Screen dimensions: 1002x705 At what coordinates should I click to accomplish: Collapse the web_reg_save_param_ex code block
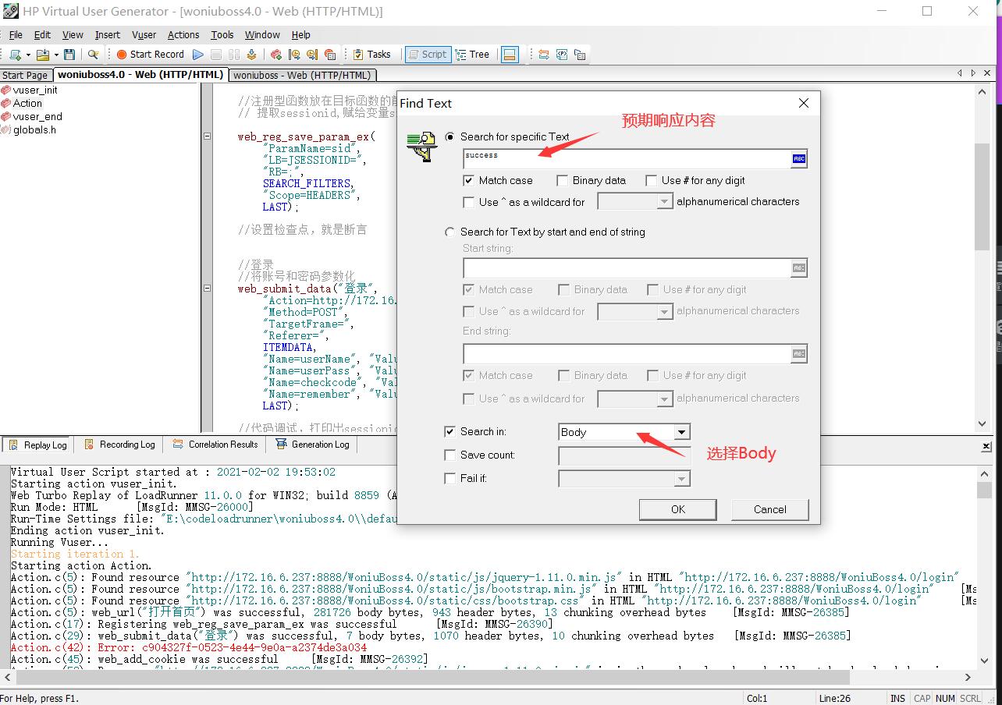click(207, 136)
